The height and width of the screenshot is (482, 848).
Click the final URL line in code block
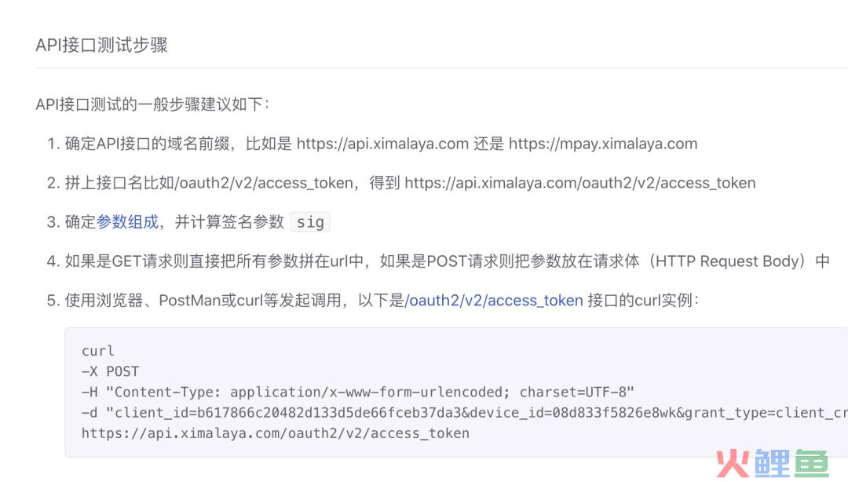(x=275, y=433)
